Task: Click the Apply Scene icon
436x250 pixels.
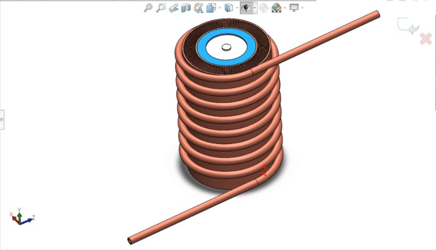Action: tap(276, 7)
